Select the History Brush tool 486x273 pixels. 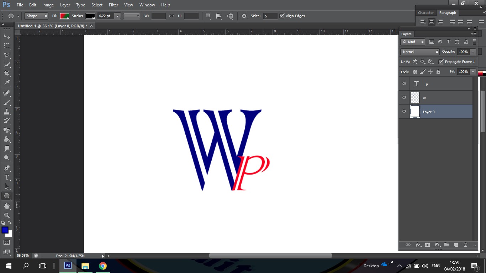coord(7,121)
